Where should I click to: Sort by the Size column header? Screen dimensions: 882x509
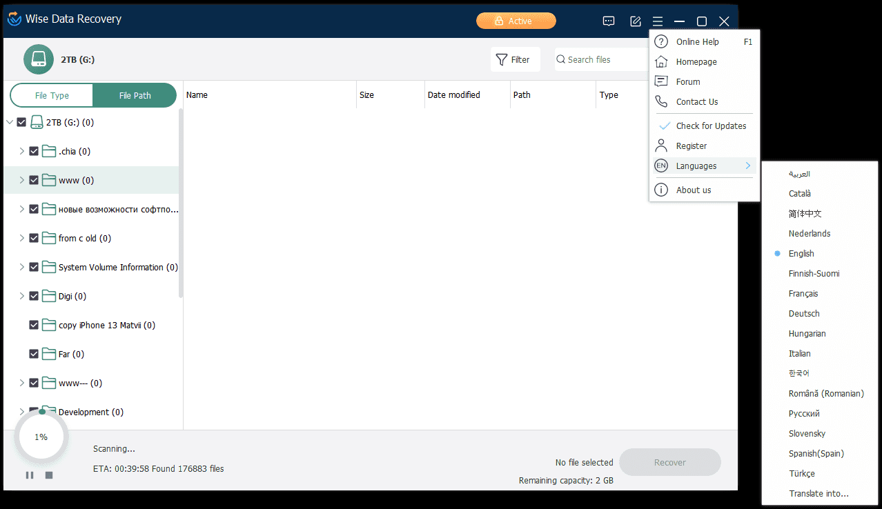click(x=391, y=95)
